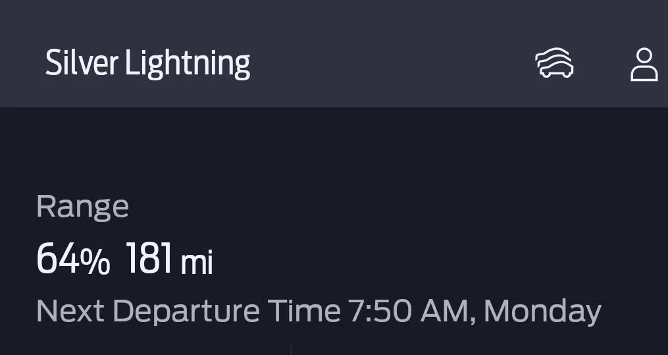The height and width of the screenshot is (355, 668).
Task: Select the 7:50 AM departure time
Action: click(x=410, y=311)
